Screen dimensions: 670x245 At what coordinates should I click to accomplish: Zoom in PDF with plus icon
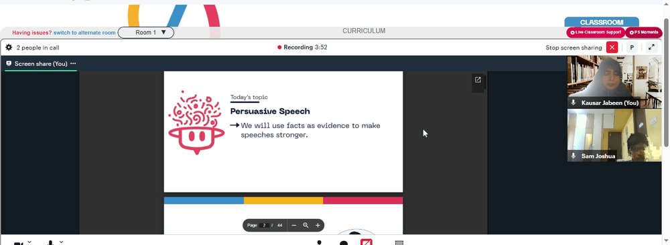(318, 226)
